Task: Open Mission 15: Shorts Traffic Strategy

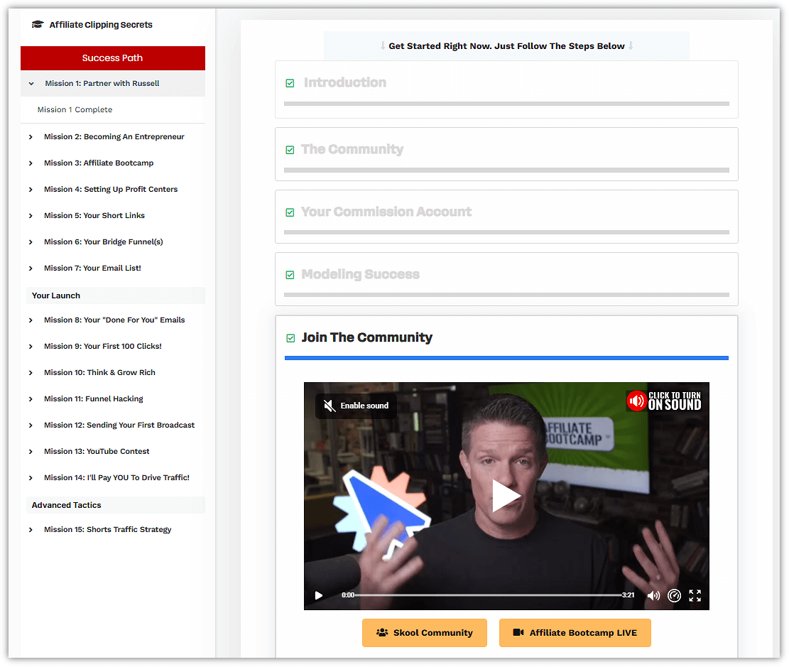Action: click(108, 530)
